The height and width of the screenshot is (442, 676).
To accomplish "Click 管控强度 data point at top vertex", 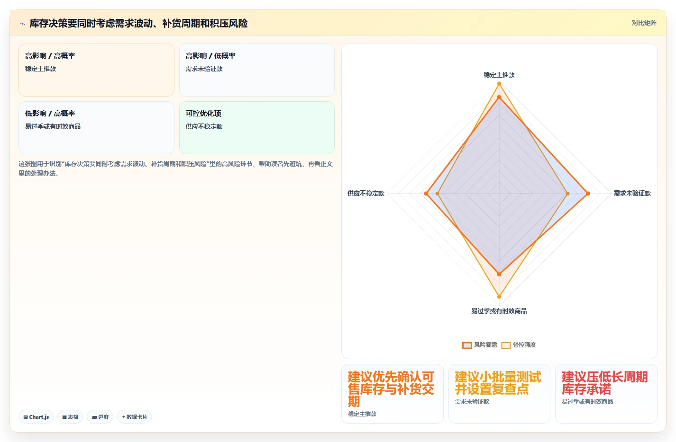I will [499, 84].
